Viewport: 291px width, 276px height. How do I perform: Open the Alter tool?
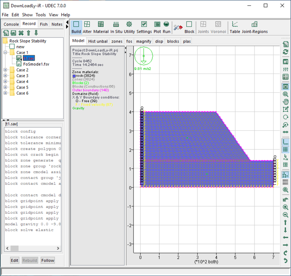coord(87,27)
